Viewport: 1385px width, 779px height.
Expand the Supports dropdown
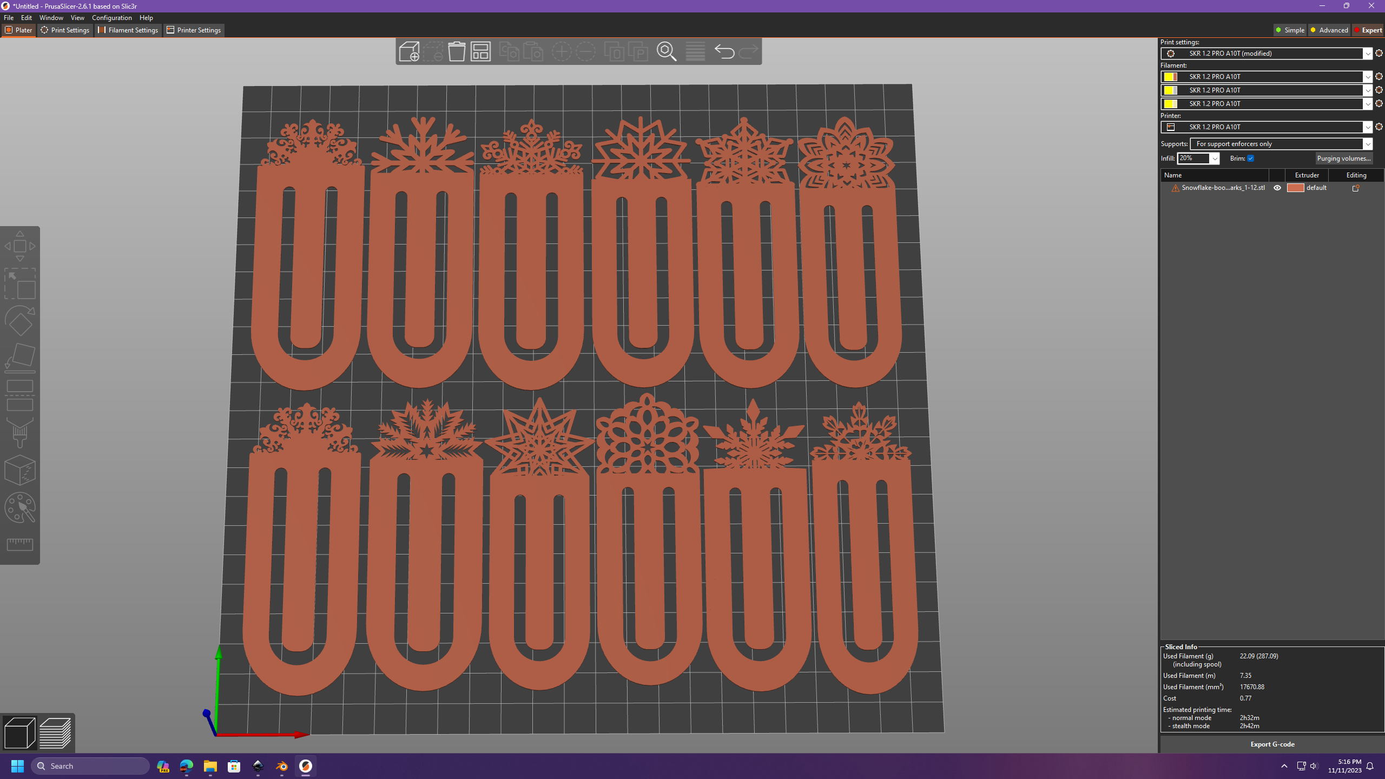(1367, 144)
